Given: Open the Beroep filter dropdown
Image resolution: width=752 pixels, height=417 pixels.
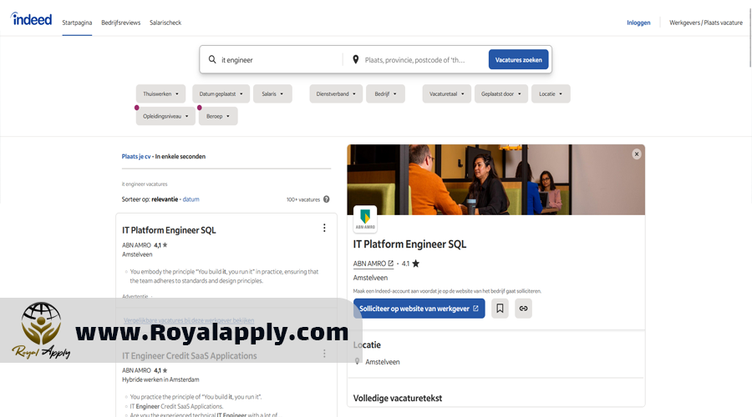Looking at the screenshot, I should click(218, 116).
